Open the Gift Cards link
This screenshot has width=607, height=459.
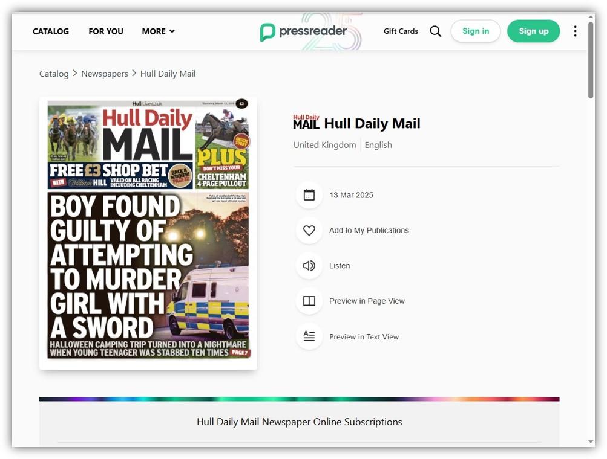401,31
